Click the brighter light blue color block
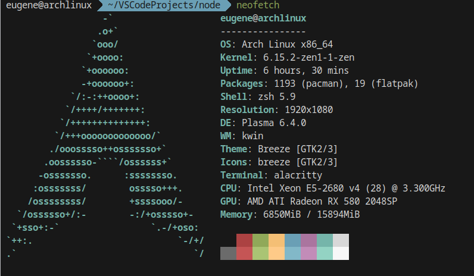This screenshot has width=474, height=276. (x=292, y=253)
